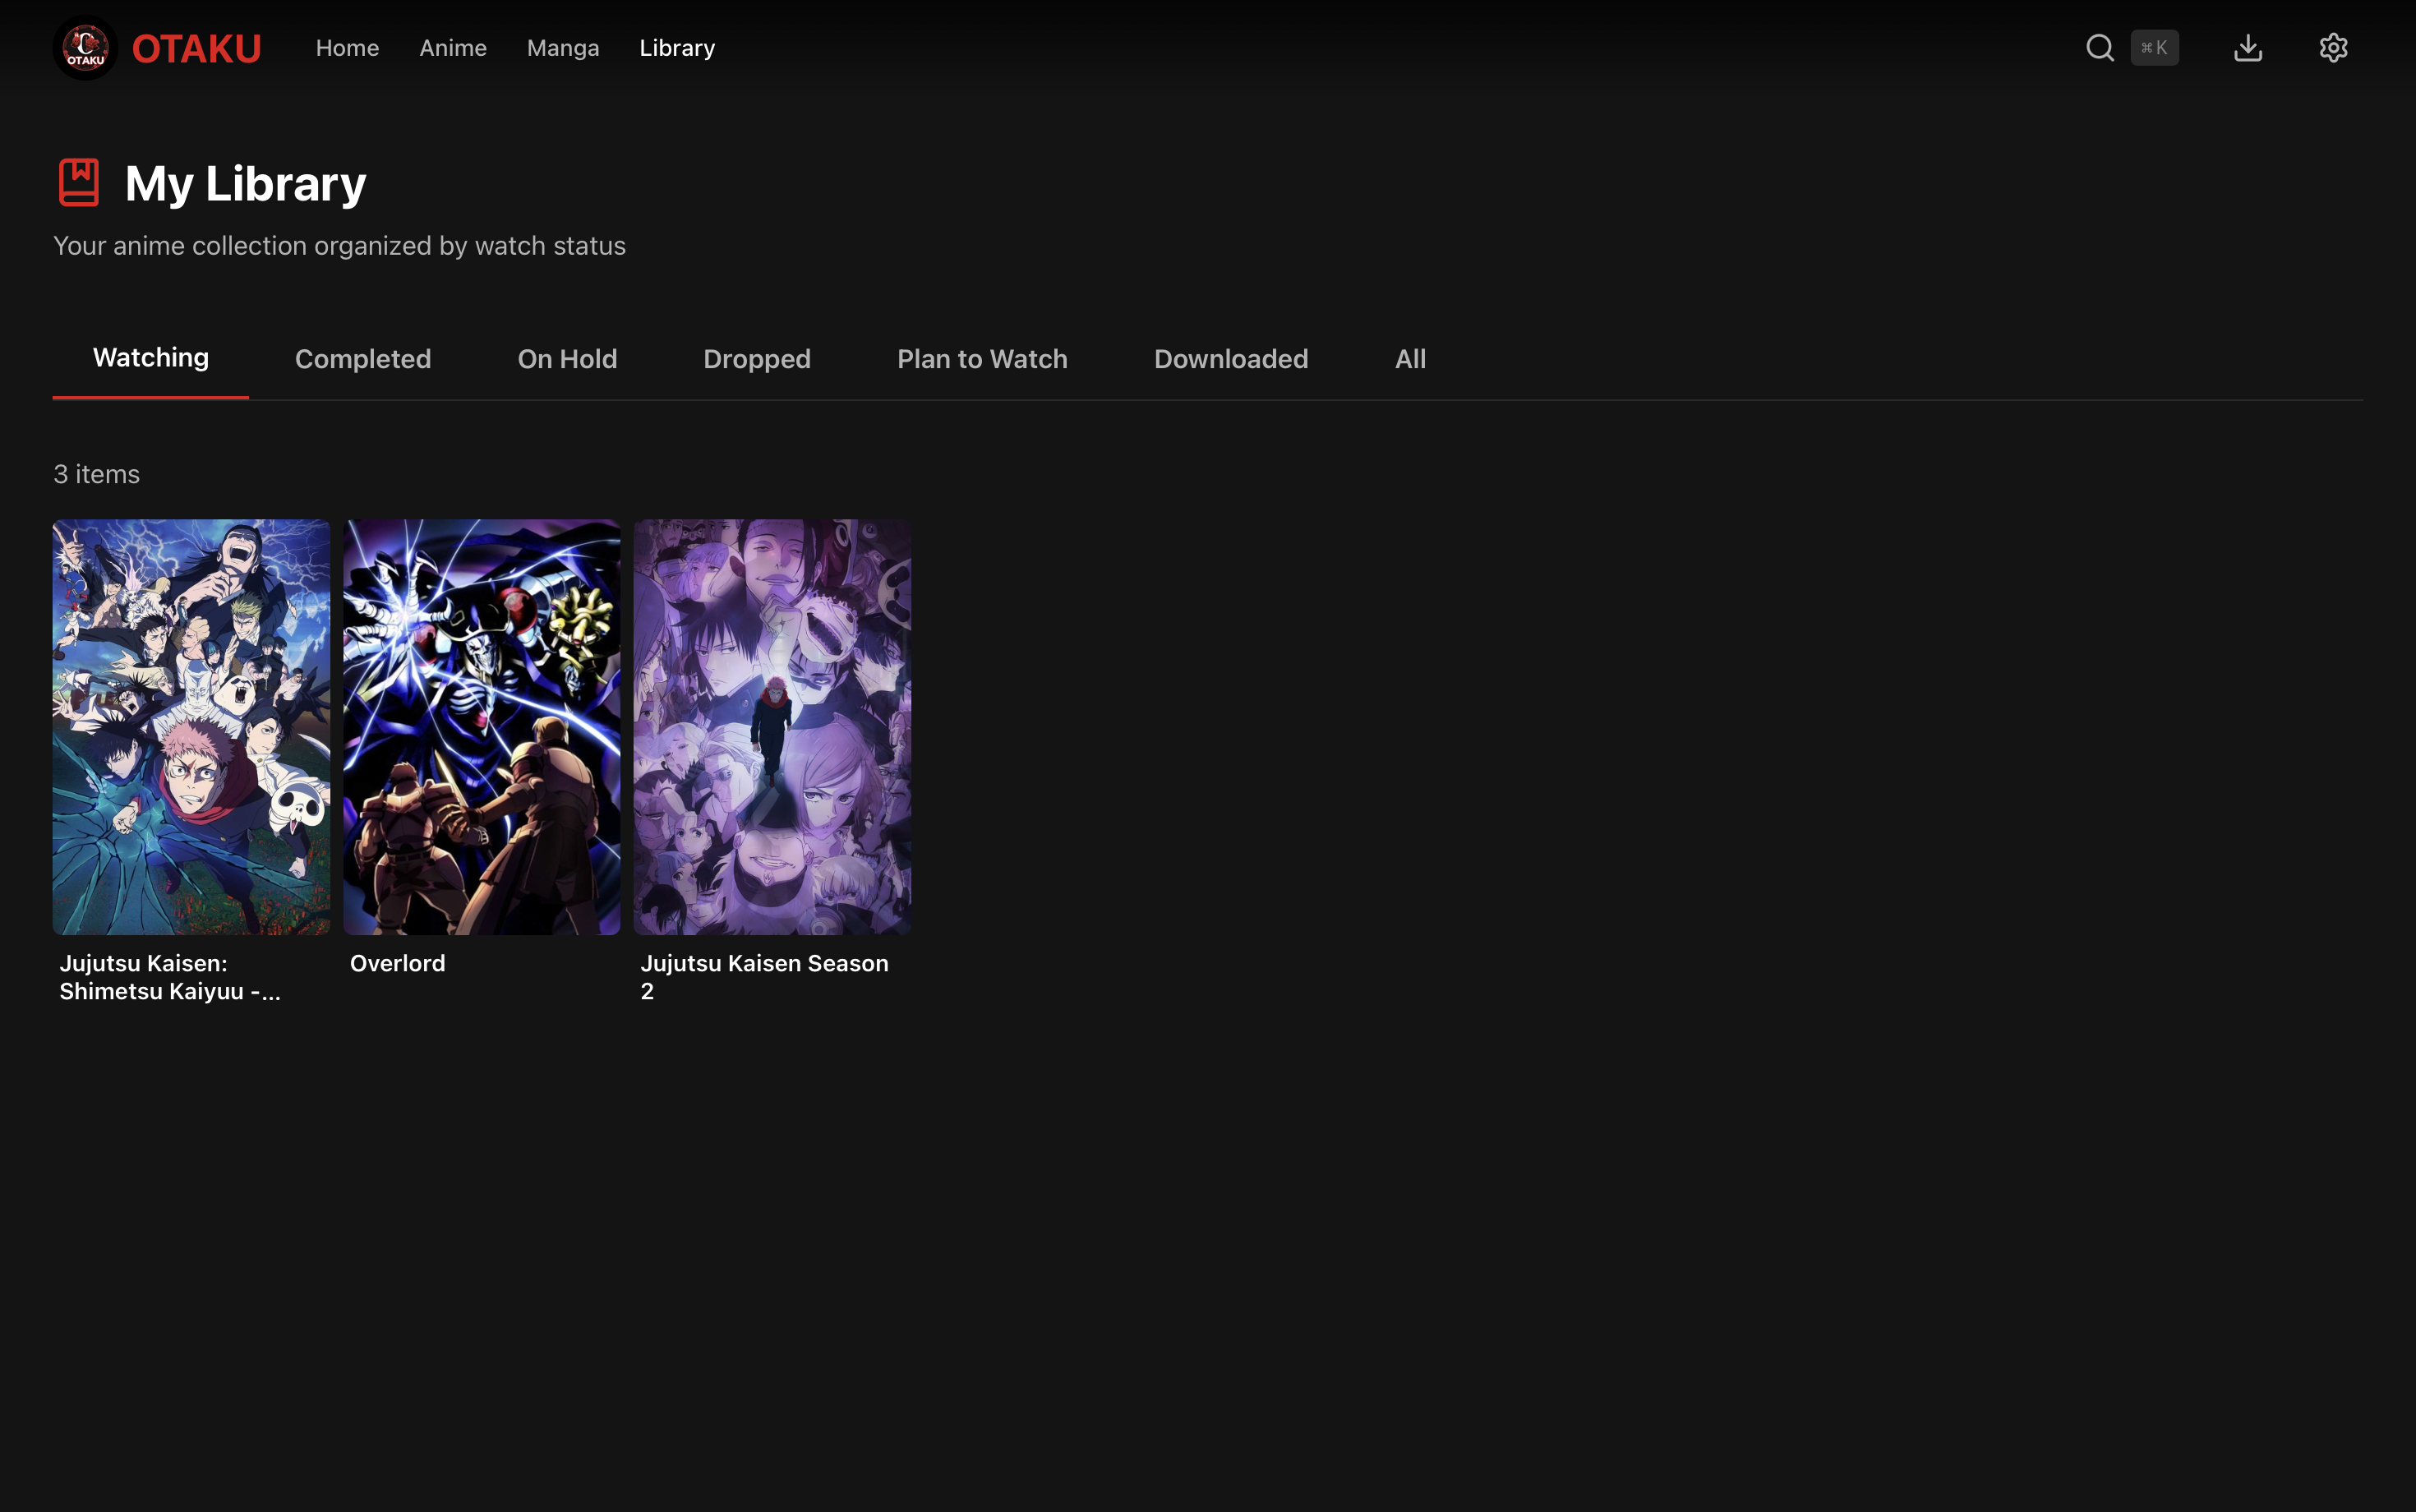Click the ⌘K shortcut badge
The height and width of the screenshot is (1512, 2416).
point(2153,48)
